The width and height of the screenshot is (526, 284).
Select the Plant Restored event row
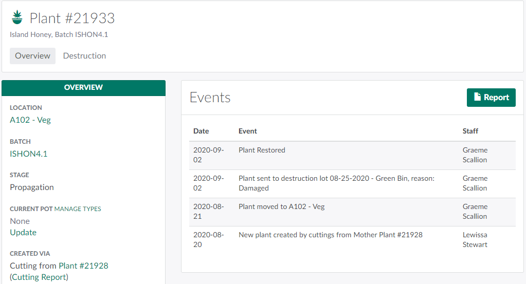(x=262, y=150)
